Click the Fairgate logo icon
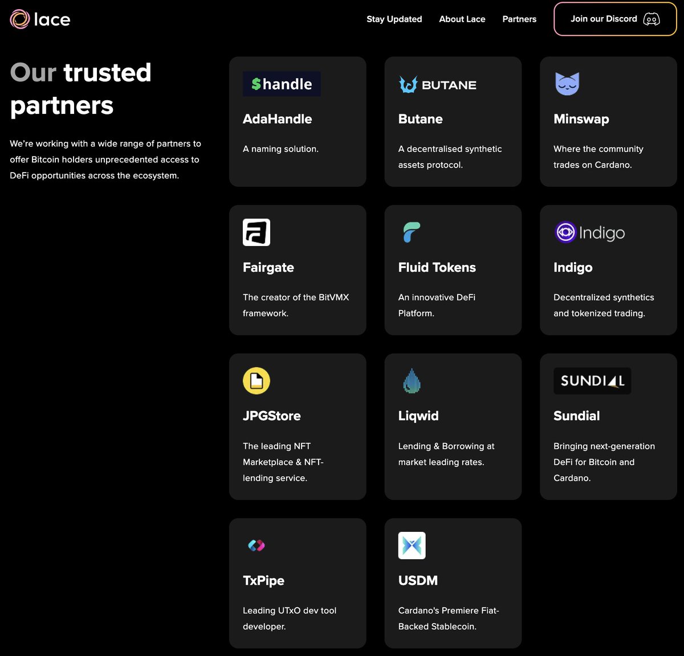Screen dimensions: 684x656 (x=256, y=232)
